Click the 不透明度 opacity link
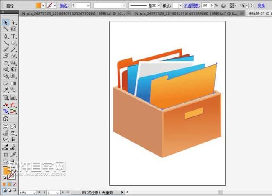This screenshot has width=272, height=196. [192, 5]
